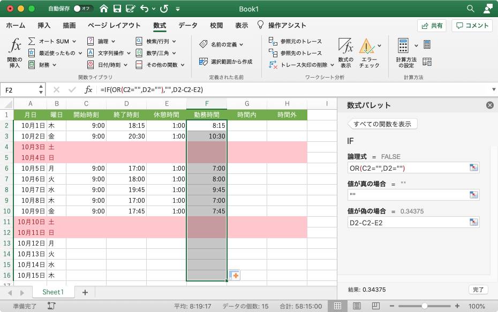Click the Done (完了) button
Image resolution: width=498 pixels, height=312 pixels.
click(x=478, y=290)
